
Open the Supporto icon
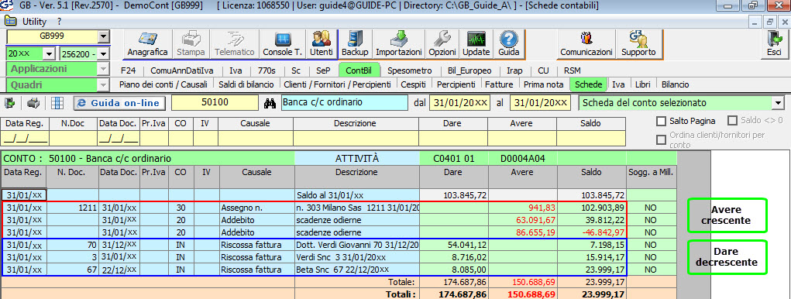[638, 44]
